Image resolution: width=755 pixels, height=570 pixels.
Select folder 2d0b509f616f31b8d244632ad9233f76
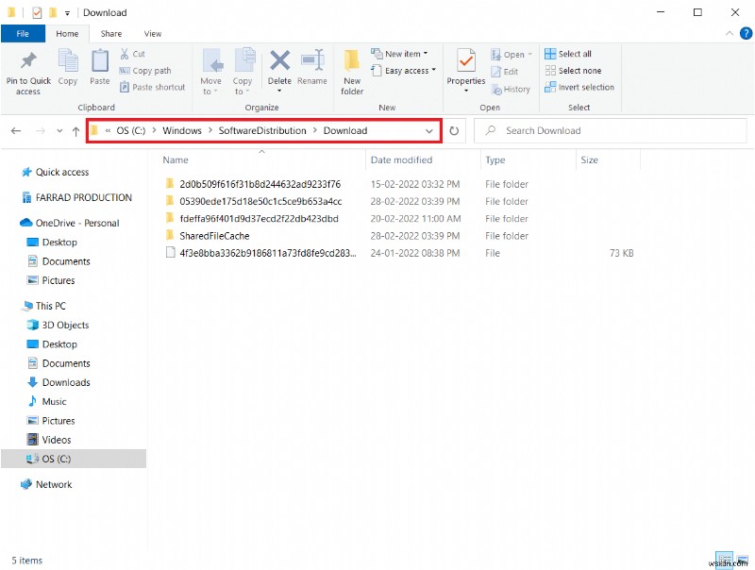[x=260, y=184]
